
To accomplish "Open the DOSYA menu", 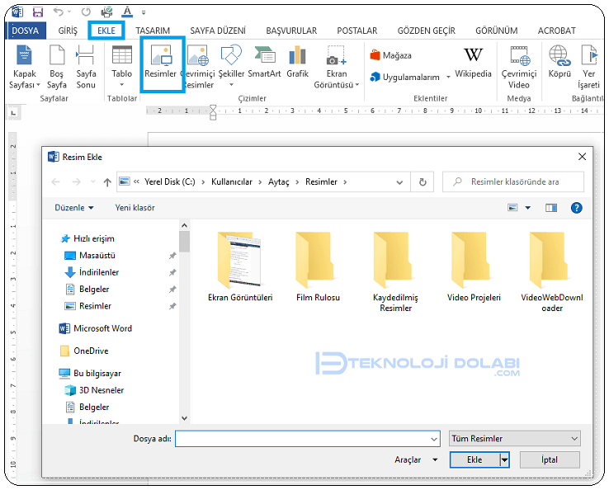I will tap(25, 31).
